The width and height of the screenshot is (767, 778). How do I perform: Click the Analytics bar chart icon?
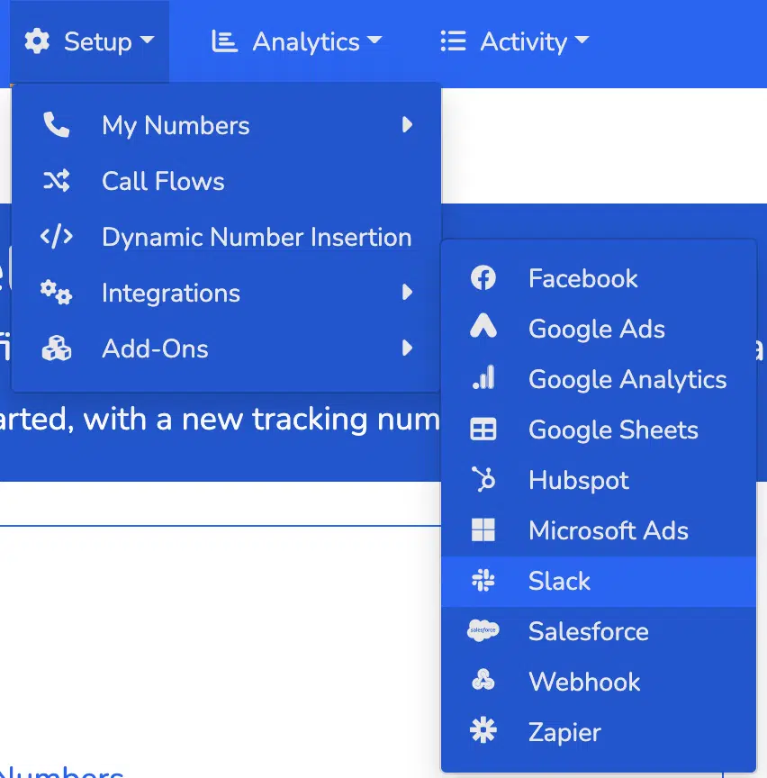(224, 41)
